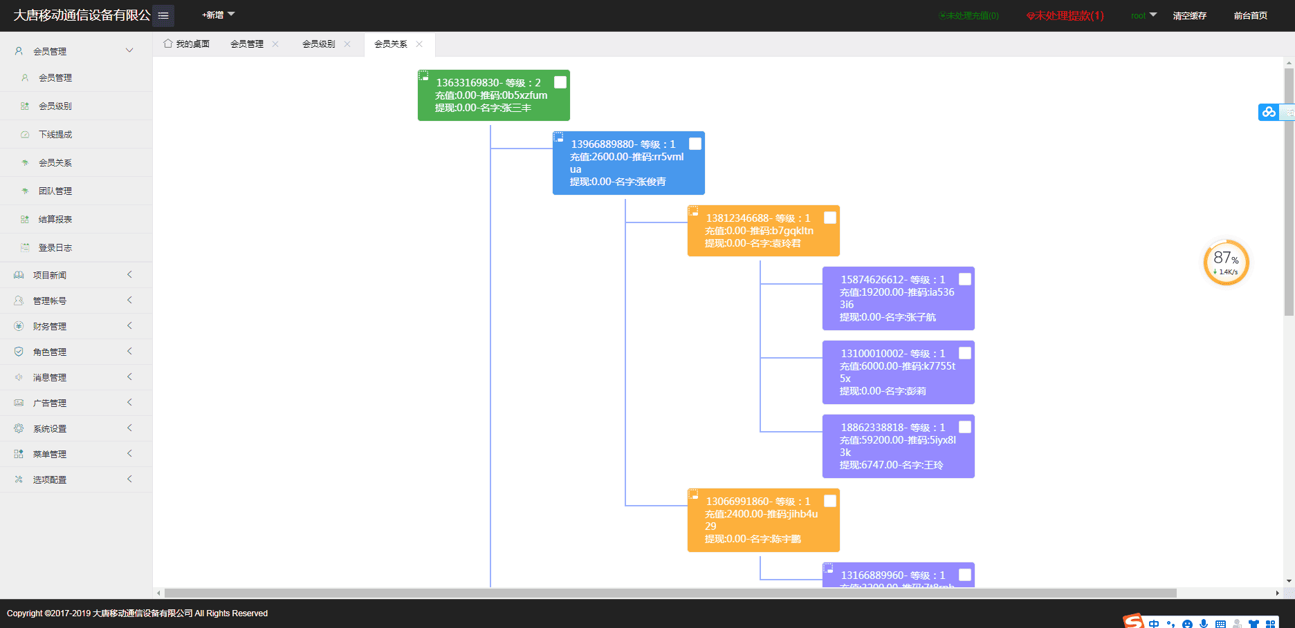The height and width of the screenshot is (628, 1295).
Task: Close the 会员级别 tab
Action: click(347, 44)
